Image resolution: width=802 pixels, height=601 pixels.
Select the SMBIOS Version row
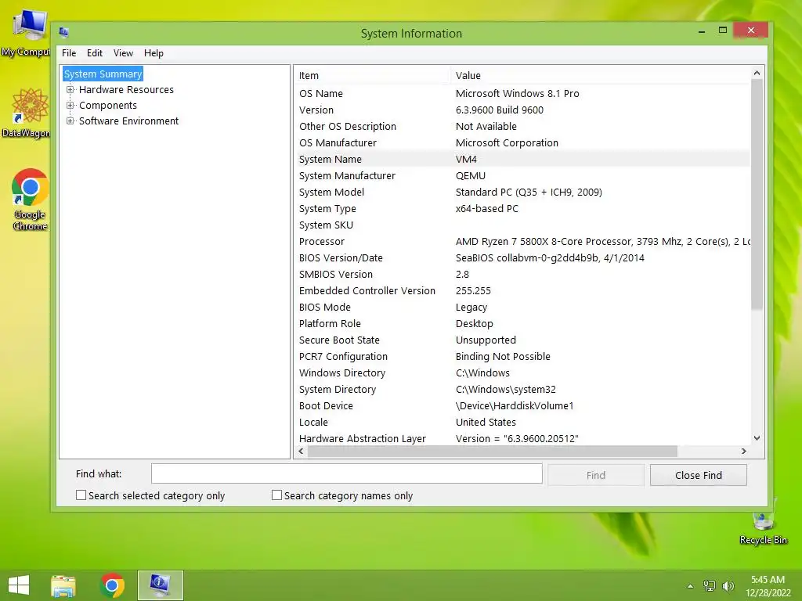click(522, 275)
